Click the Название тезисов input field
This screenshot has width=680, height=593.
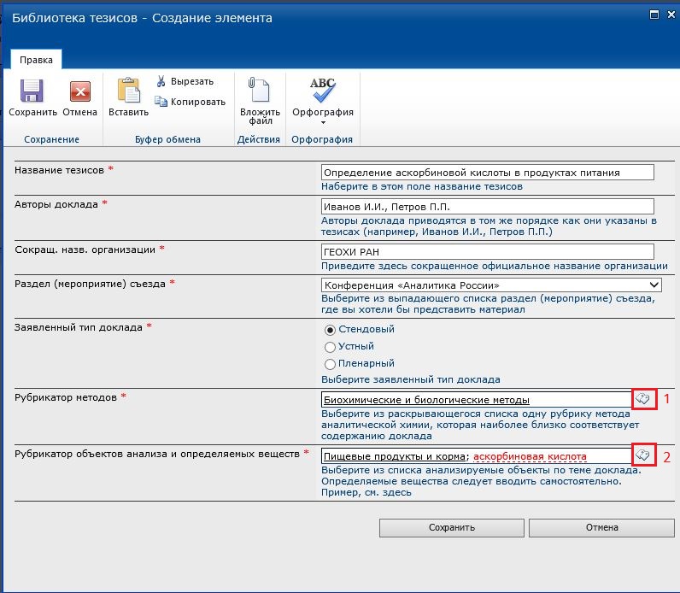[488, 173]
